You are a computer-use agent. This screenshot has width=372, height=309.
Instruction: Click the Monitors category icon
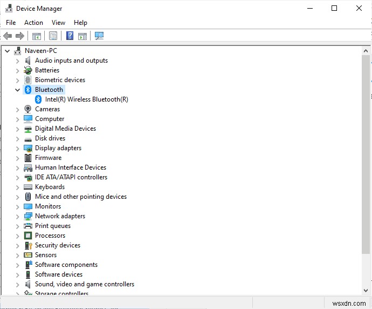pyautogui.click(x=28, y=206)
